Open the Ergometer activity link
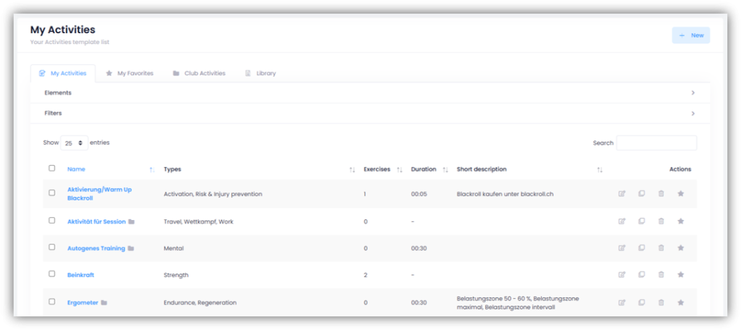This screenshot has width=741, height=330. pyautogui.click(x=82, y=302)
